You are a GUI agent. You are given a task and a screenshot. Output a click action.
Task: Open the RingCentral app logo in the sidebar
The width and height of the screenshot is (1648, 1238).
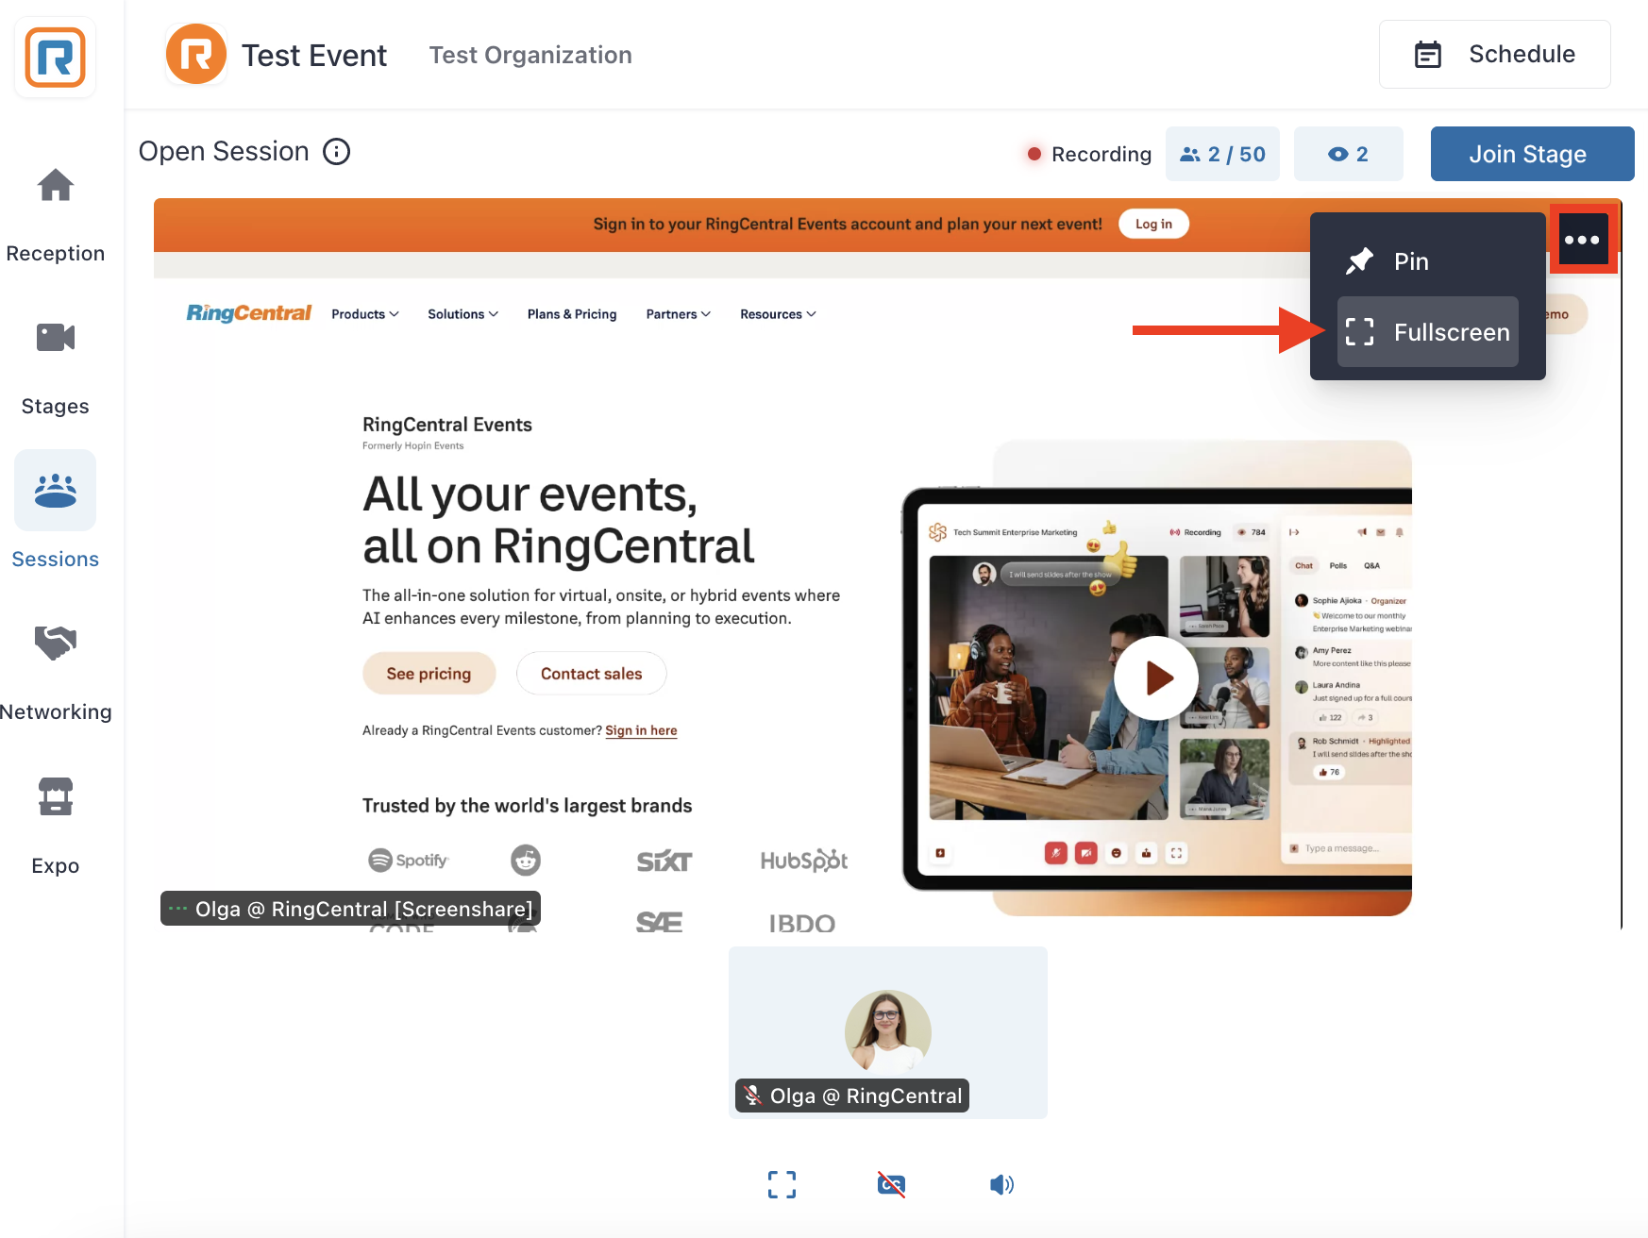click(x=55, y=58)
